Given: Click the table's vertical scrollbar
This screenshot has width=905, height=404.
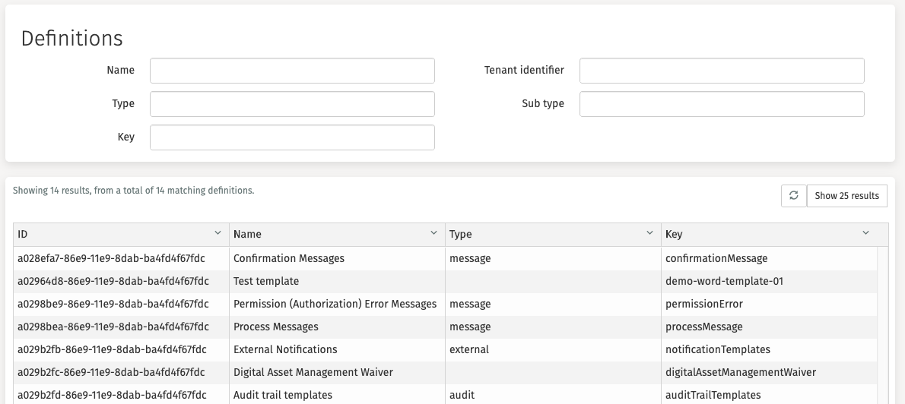Looking at the screenshot, I should [882, 325].
